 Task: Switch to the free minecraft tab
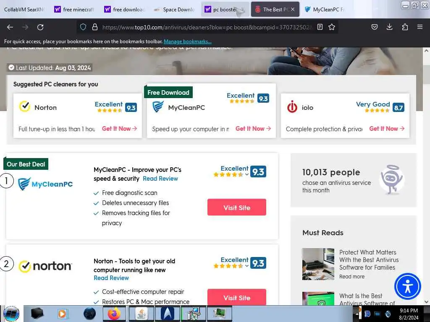tap(75, 10)
